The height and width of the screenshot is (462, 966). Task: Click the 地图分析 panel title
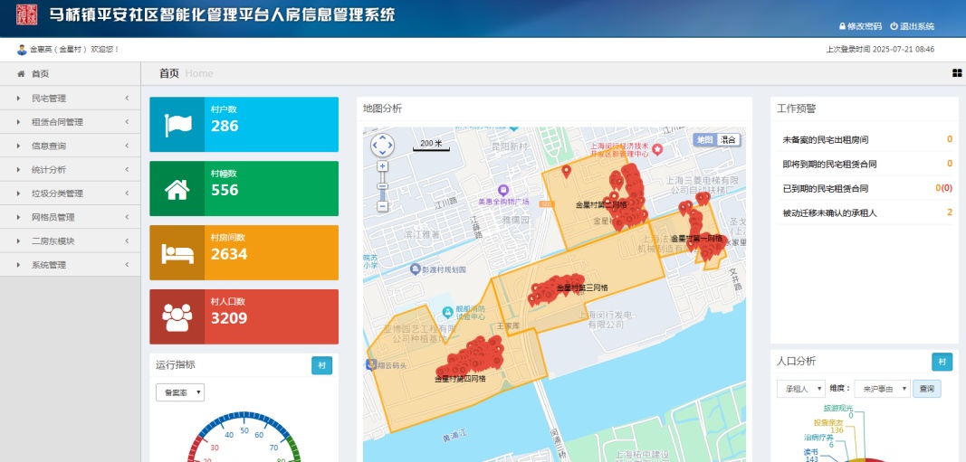pyautogui.click(x=383, y=108)
